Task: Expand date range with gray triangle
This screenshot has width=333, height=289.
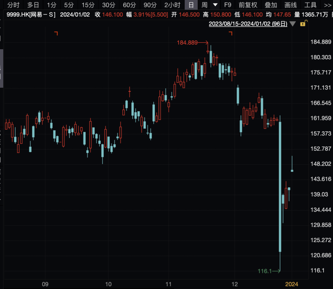Action: (293, 24)
